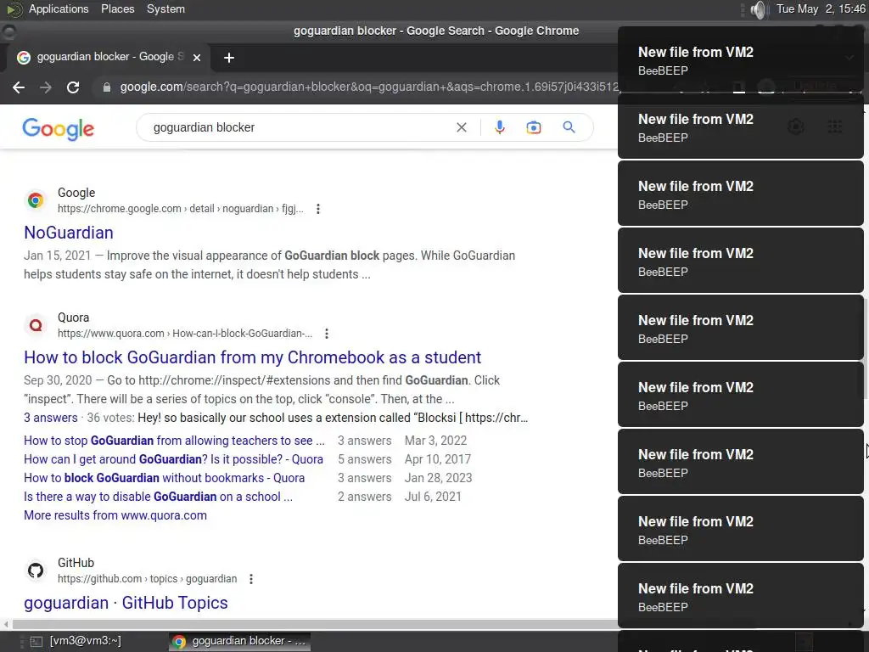Open Is there a way to disable GoGuardian link
Image resolution: width=869 pixels, height=652 pixels.
coord(158,497)
